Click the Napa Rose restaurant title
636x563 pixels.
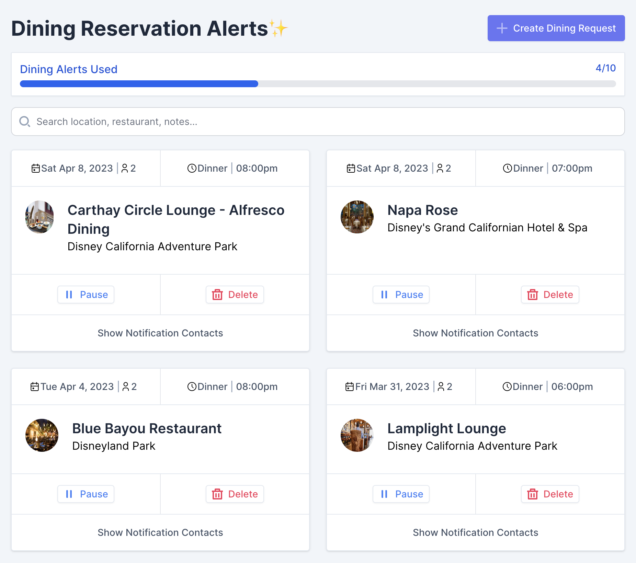pos(423,210)
